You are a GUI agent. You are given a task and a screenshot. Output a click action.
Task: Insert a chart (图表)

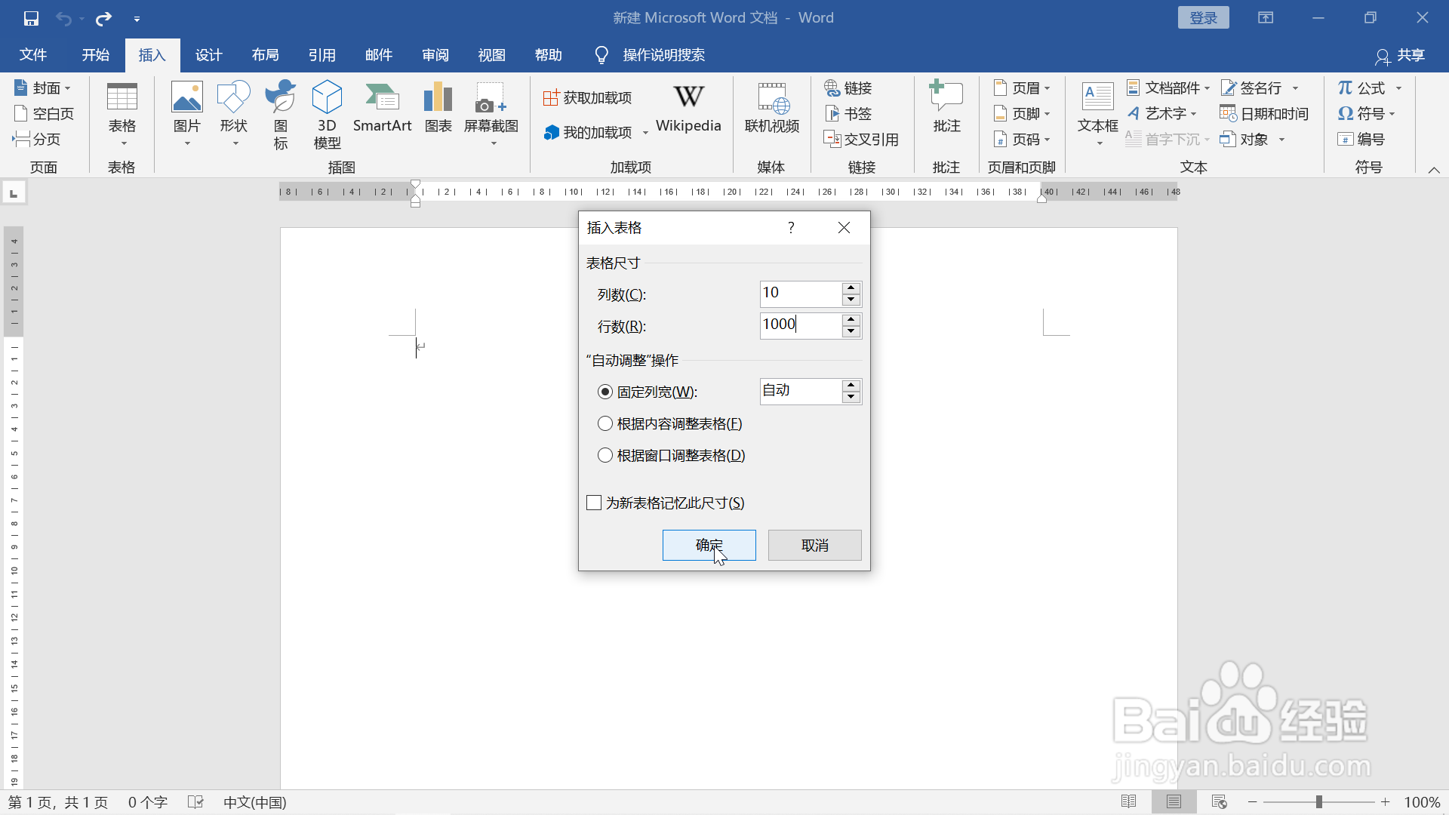[x=437, y=112]
